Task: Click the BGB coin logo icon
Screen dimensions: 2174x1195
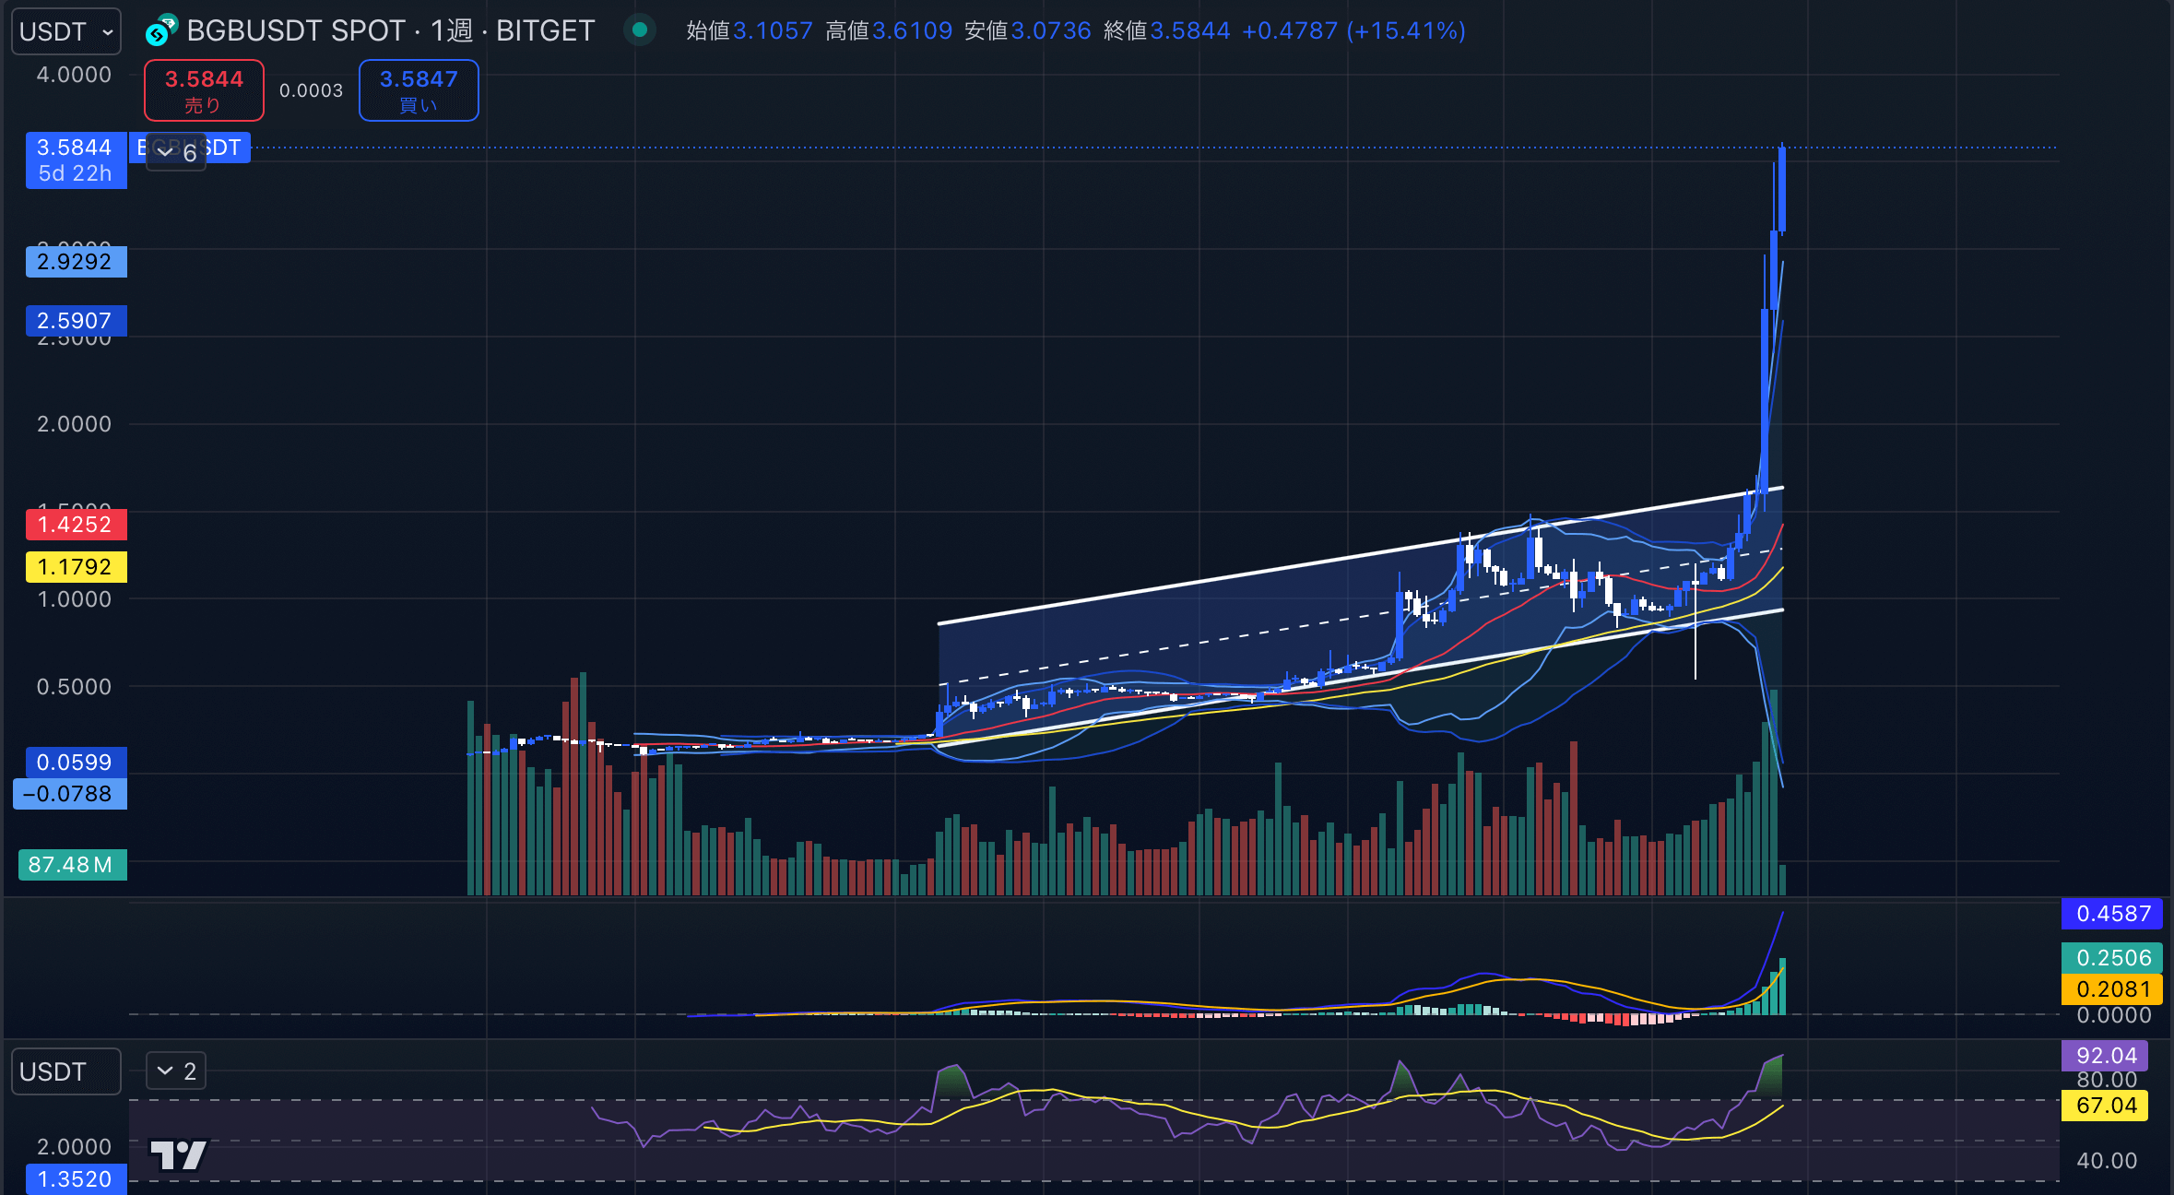Action: [x=161, y=31]
